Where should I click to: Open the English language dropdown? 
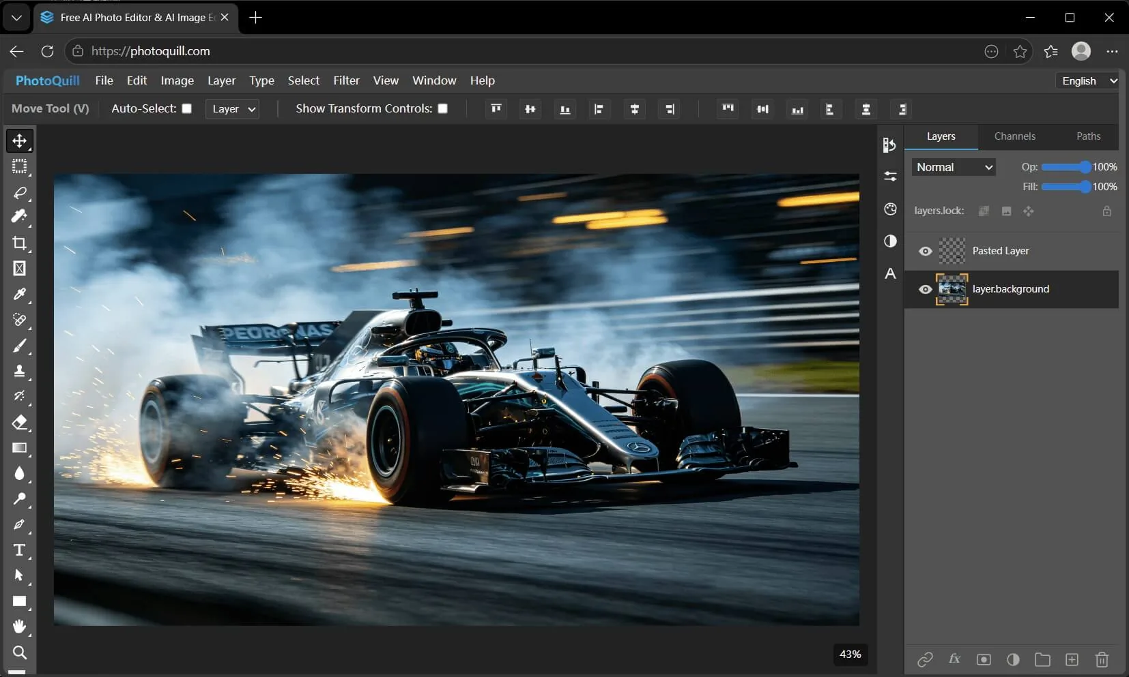click(1087, 80)
